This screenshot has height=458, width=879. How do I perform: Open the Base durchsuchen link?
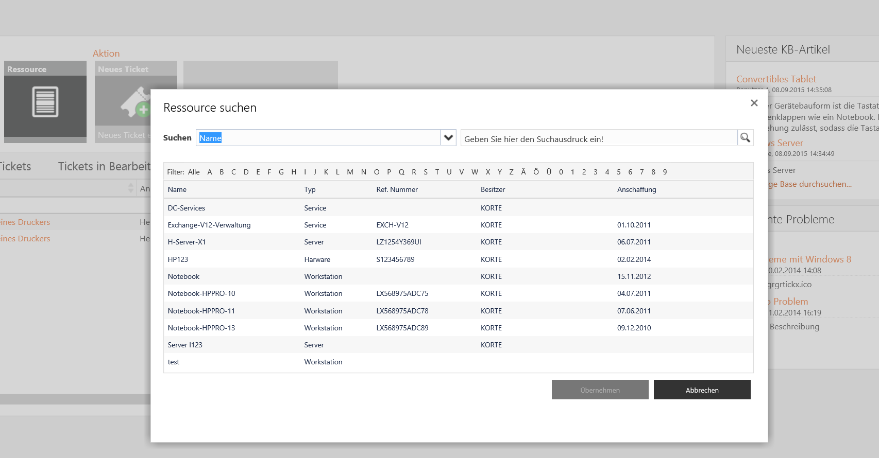pyautogui.click(x=810, y=184)
